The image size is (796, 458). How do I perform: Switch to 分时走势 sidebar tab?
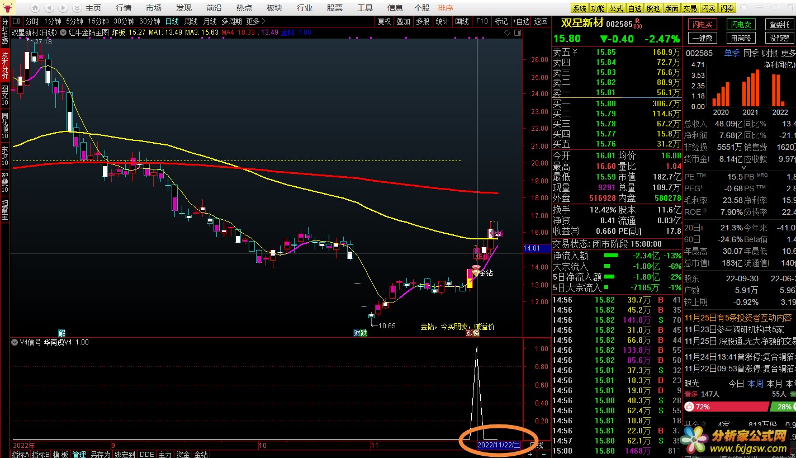pos(5,31)
